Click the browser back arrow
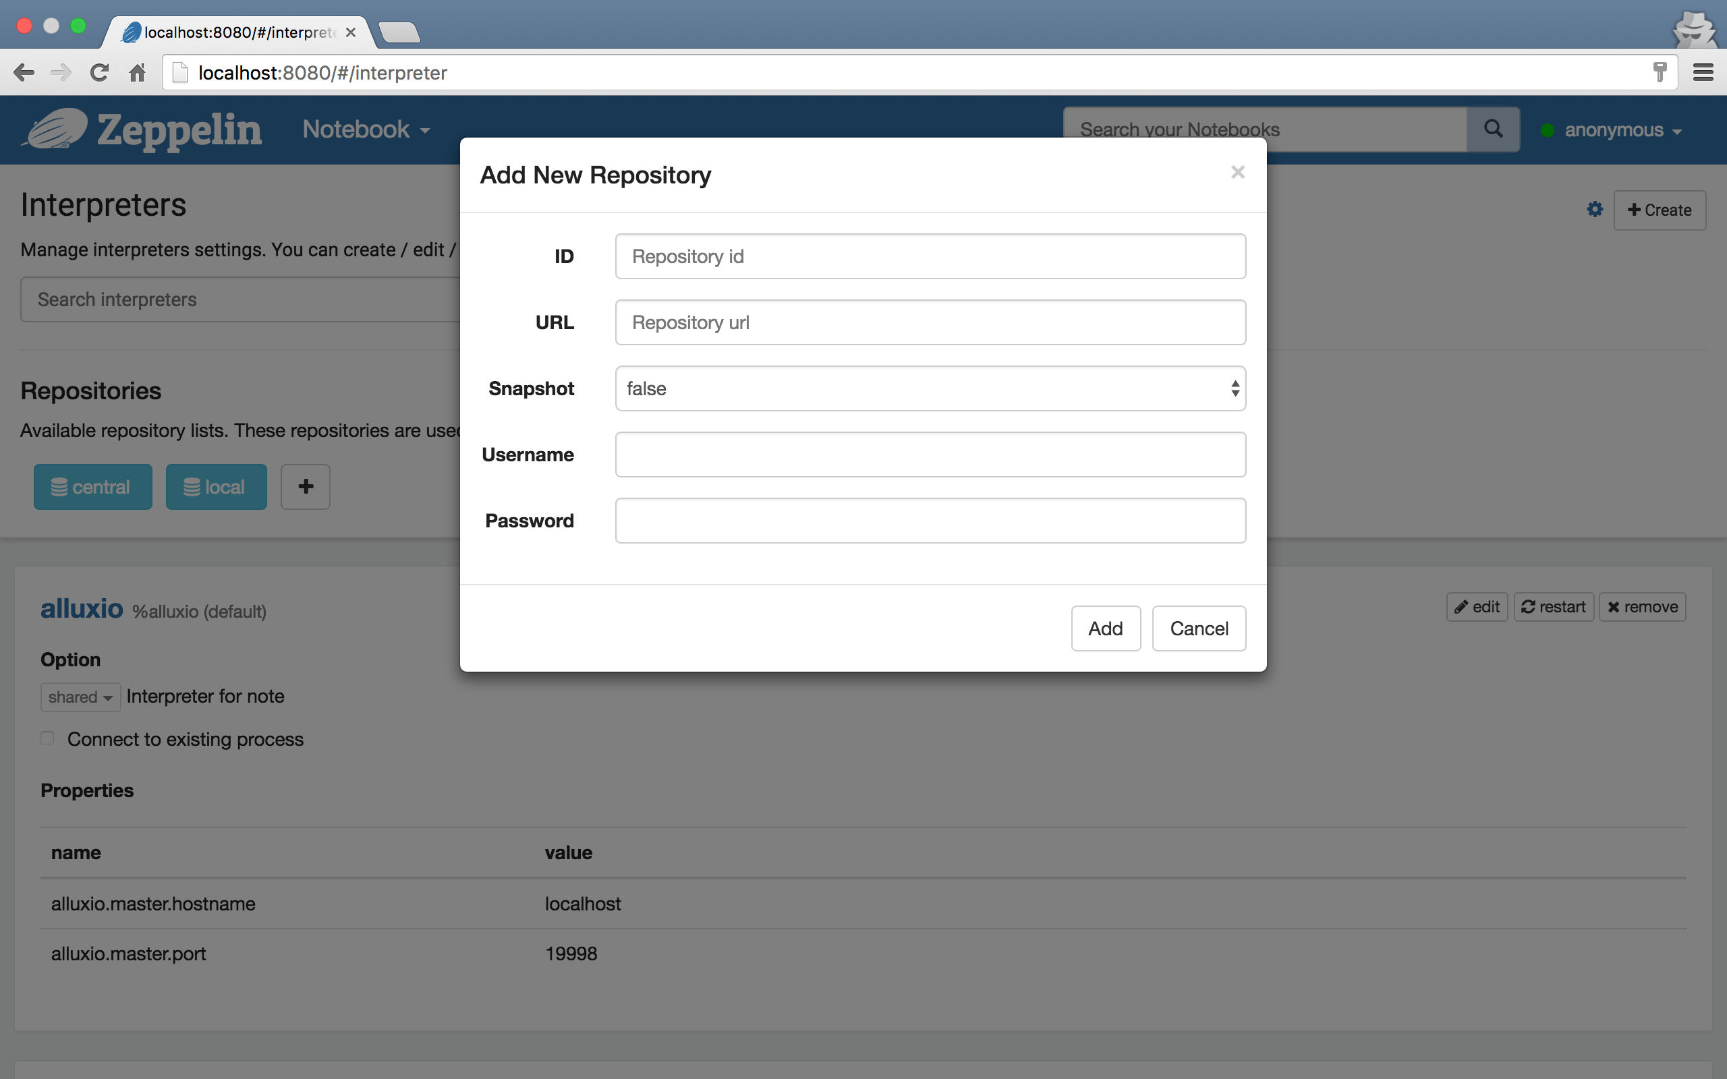The width and height of the screenshot is (1727, 1079). click(24, 73)
